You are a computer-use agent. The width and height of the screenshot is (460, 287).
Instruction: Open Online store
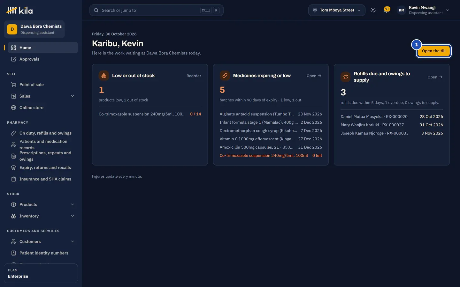(43, 107)
